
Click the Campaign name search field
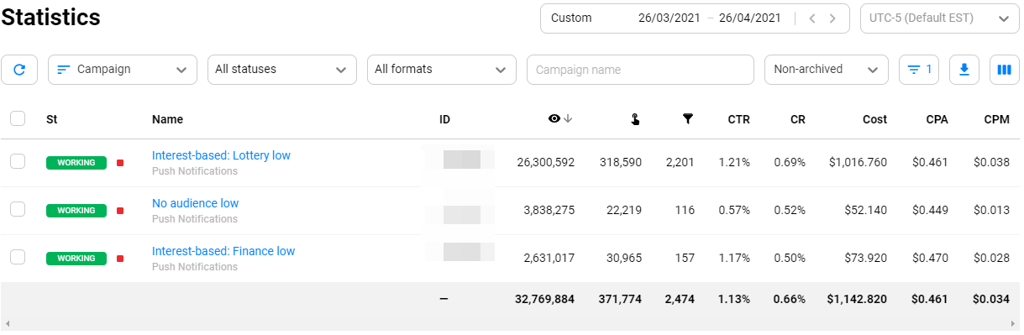coord(640,70)
